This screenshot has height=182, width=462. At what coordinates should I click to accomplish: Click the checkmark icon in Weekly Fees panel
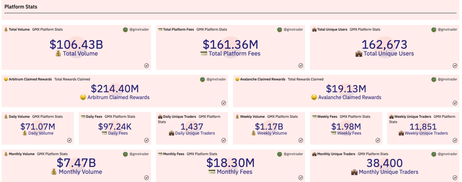(x=378, y=140)
